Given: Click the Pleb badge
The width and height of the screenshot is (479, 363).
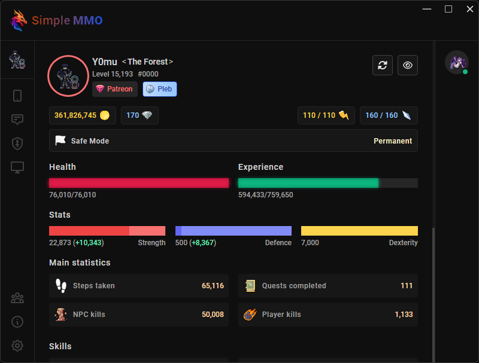Looking at the screenshot, I should click(159, 89).
